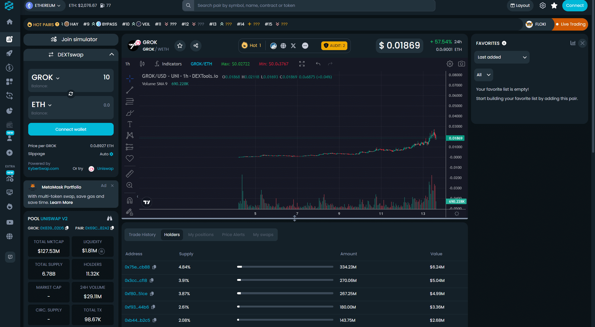
Task: Toggle GROK/ETH price denomination
Action: click(x=201, y=64)
